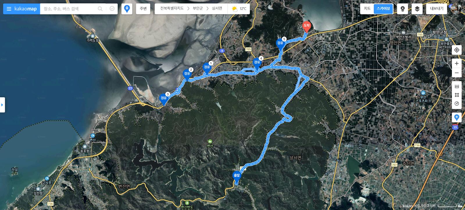Switch to 스카이뷰 satellite view
Screen dimensions: 465x210
[383, 9]
